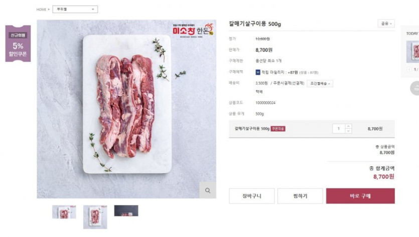Select the third dark product thumbnail
The image size is (419, 237).
click(x=126, y=211)
